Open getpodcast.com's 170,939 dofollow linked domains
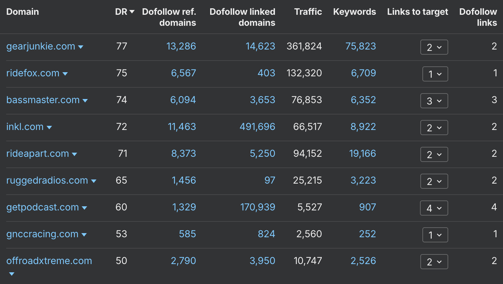The width and height of the screenshot is (503, 284). point(258,207)
